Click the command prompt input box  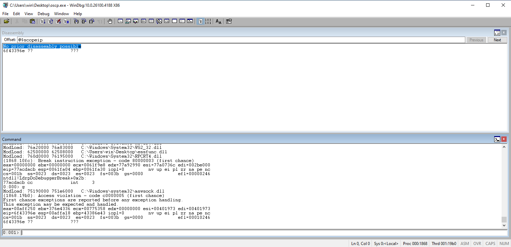(264, 233)
